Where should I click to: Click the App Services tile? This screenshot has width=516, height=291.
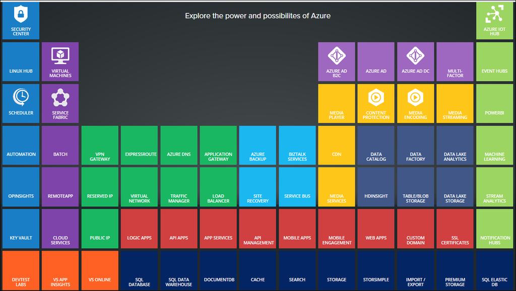click(218, 229)
